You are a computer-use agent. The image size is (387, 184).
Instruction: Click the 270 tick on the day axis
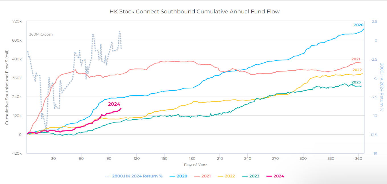point(275,158)
